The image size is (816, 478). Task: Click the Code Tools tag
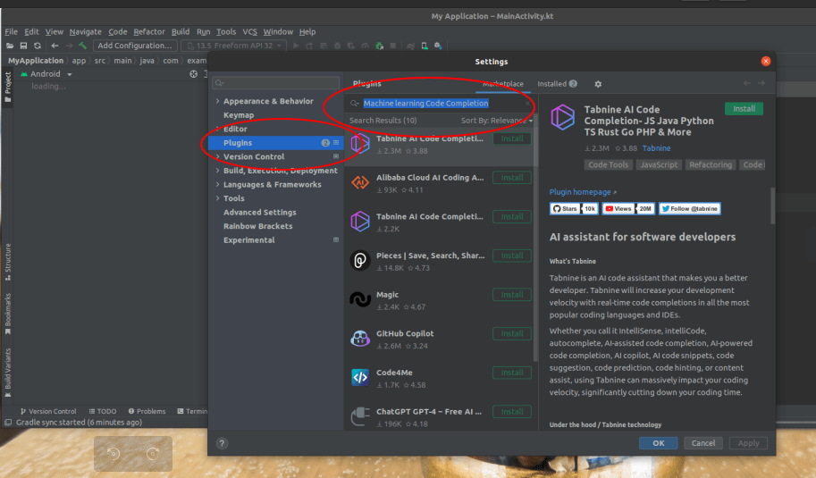(x=608, y=165)
